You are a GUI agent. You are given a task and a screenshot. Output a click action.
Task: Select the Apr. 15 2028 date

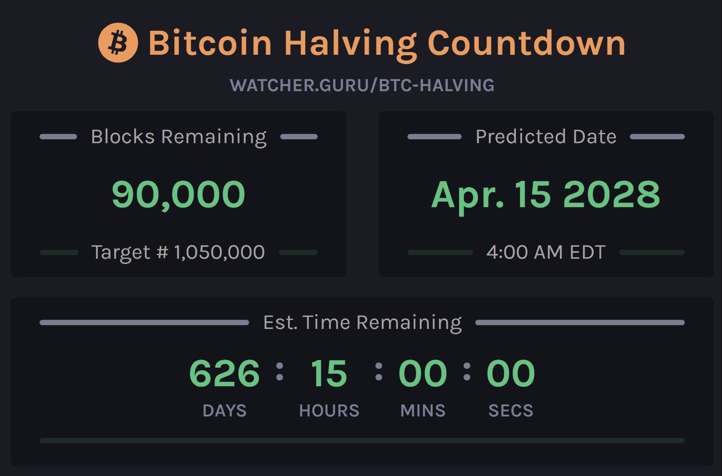546,195
